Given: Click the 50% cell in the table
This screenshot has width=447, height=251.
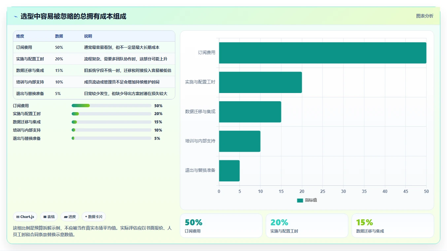Looking at the screenshot, I should 59,47.
